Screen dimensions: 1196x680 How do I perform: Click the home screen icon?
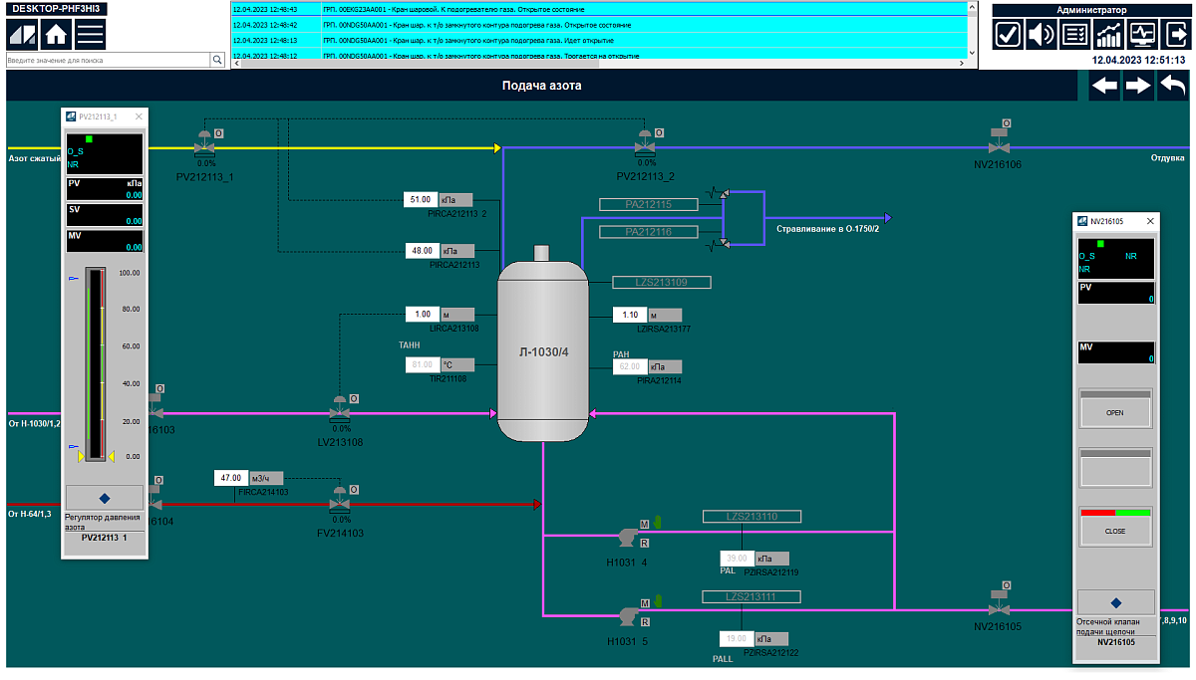tap(57, 34)
